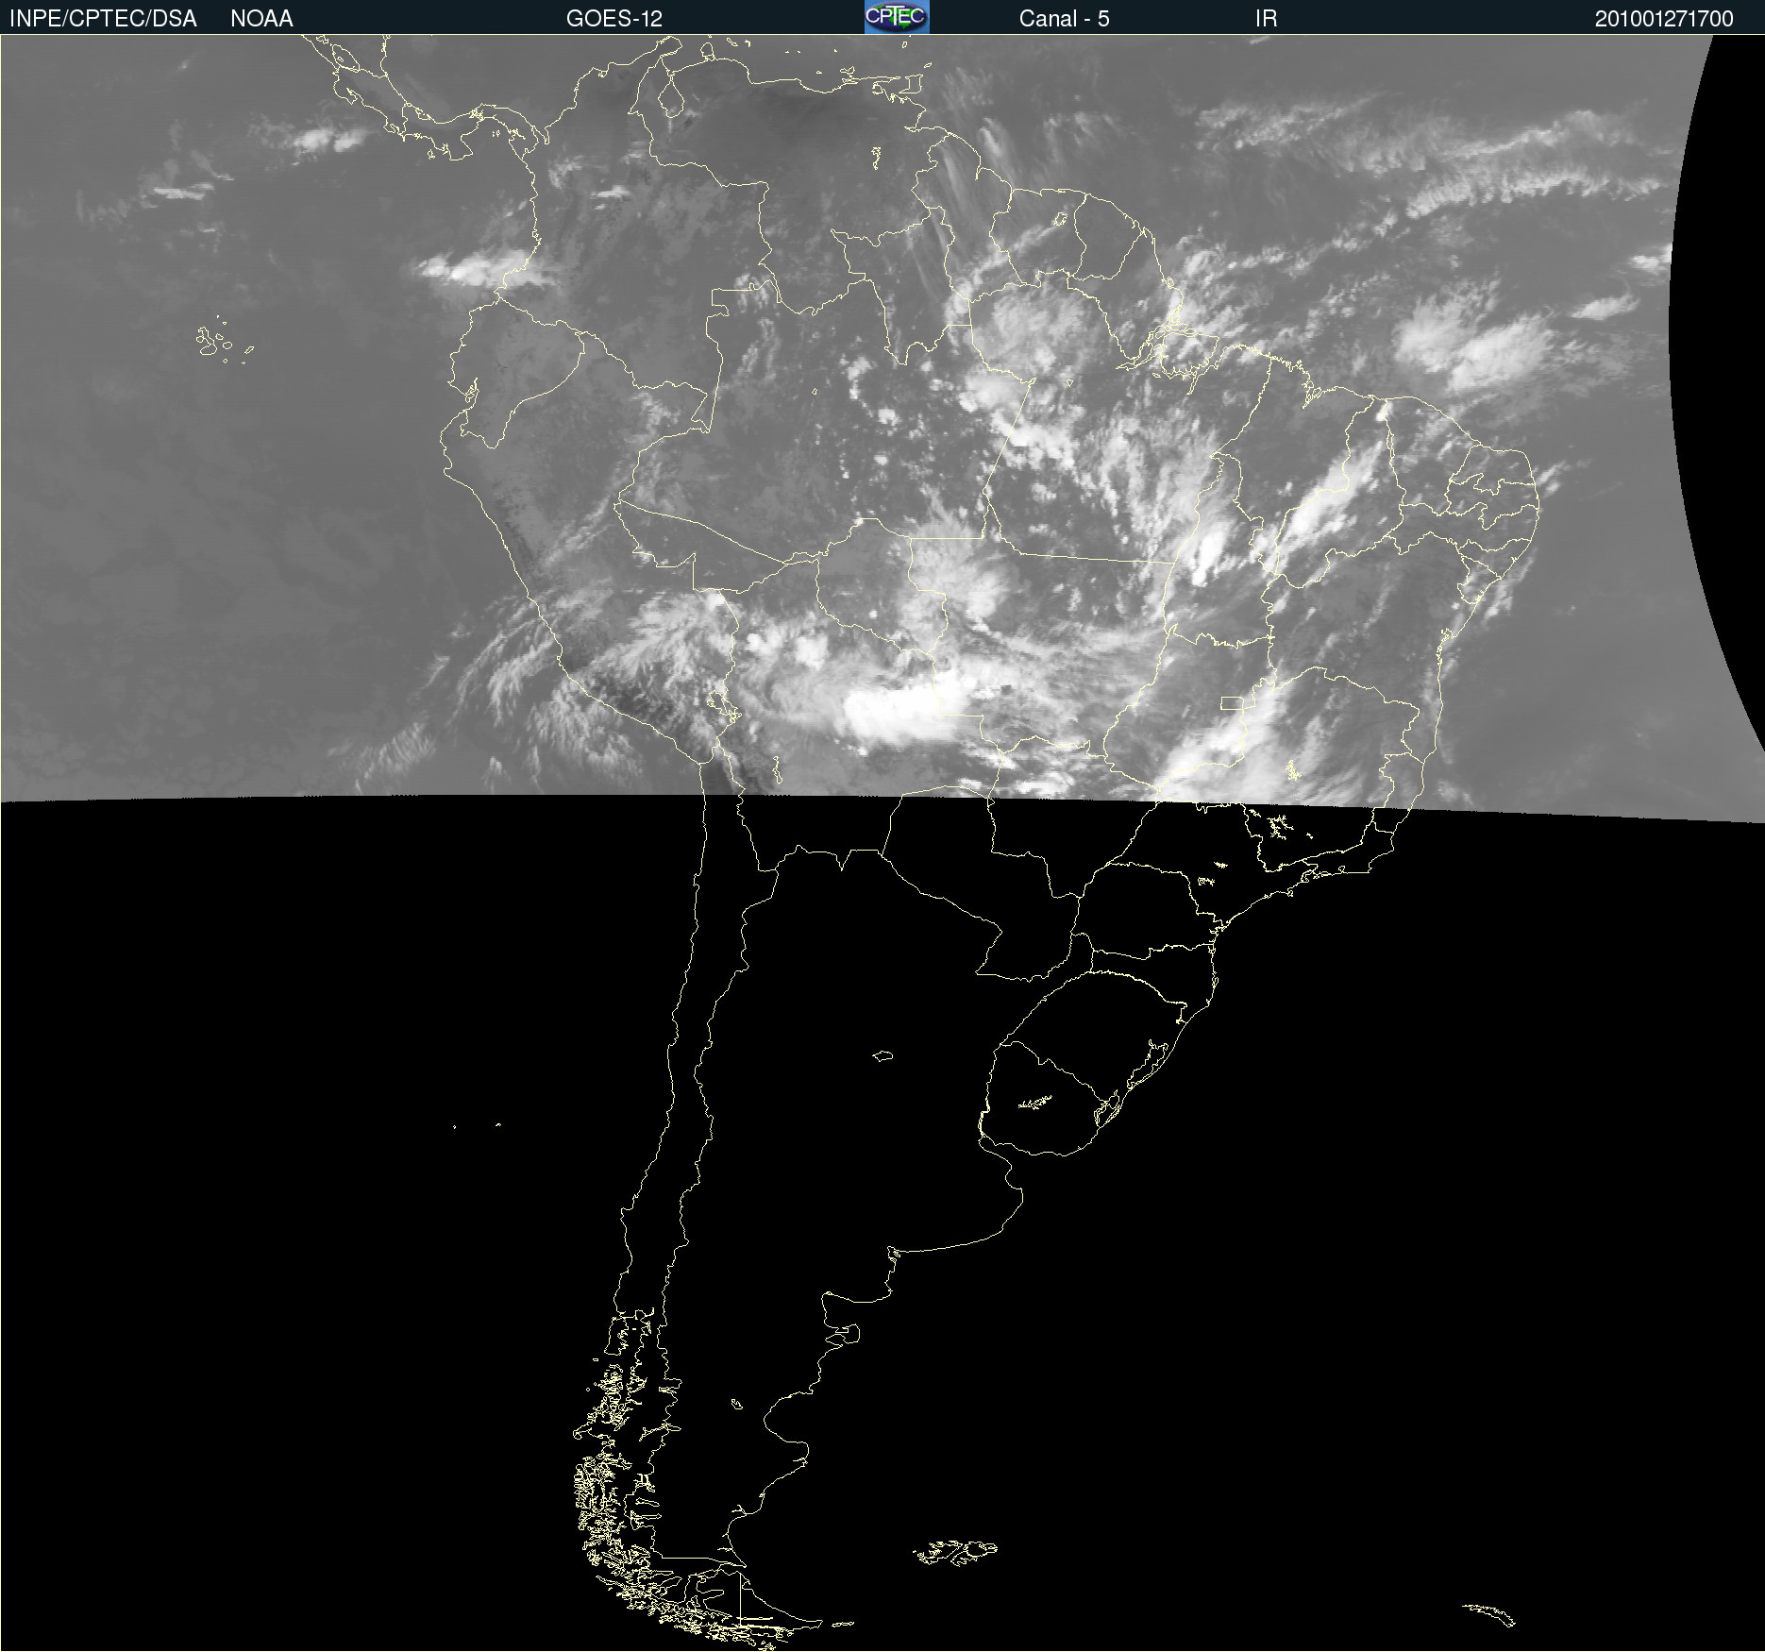Image resolution: width=1765 pixels, height=1652 pixels.
Task: Select the GOES-12 satellite label
Action: [614, 19]
